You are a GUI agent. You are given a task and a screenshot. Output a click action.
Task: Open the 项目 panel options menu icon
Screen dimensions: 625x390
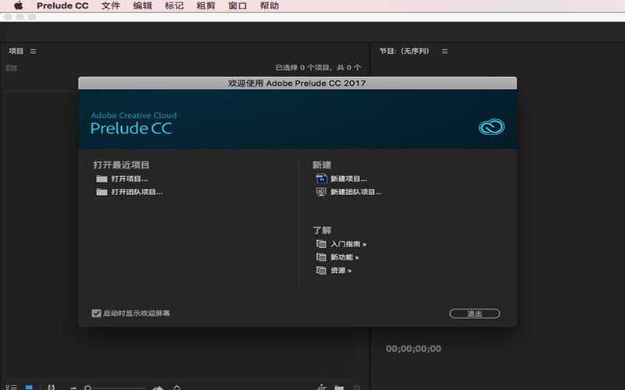(x=33, y=51)
